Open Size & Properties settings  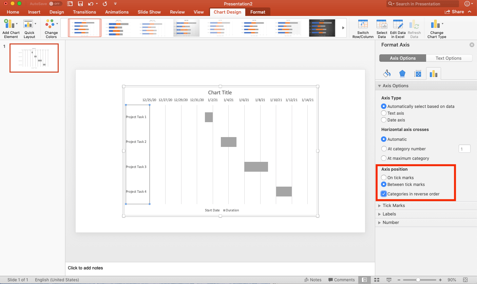click(418, 73)
